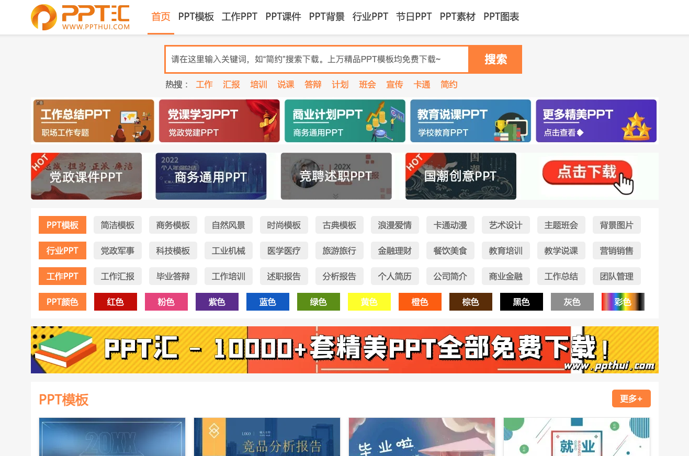
Task: Select PPT课件 in the top navigation
Action: [283, 17]
